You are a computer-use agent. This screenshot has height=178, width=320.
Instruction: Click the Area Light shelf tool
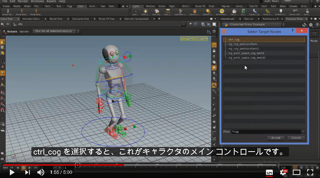coord(168,12)
